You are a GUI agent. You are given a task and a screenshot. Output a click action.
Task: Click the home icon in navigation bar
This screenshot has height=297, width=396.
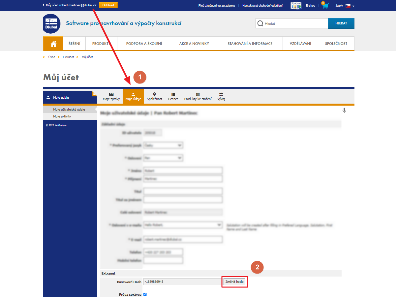tap(53, 43)
